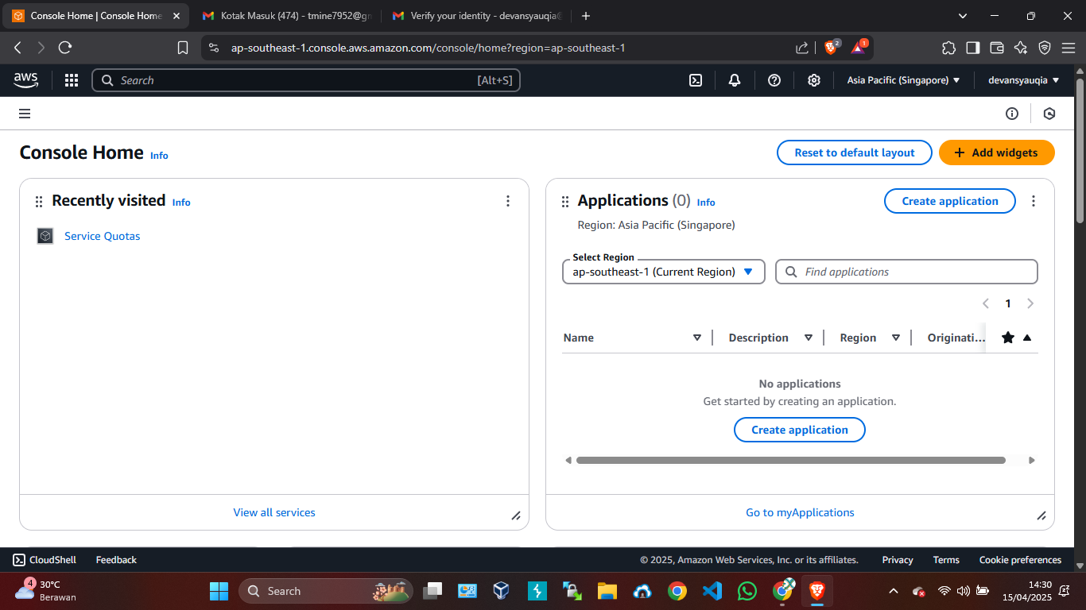Open the Applications Info link
This screenshot has width=1086, height=610.
point(706,203)
